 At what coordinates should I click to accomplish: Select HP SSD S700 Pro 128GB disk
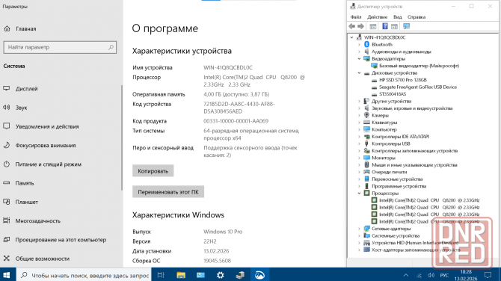pyautogui.click(x=402, y=80)
